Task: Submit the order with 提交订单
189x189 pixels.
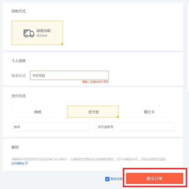Action: click(x=155, y=178)
